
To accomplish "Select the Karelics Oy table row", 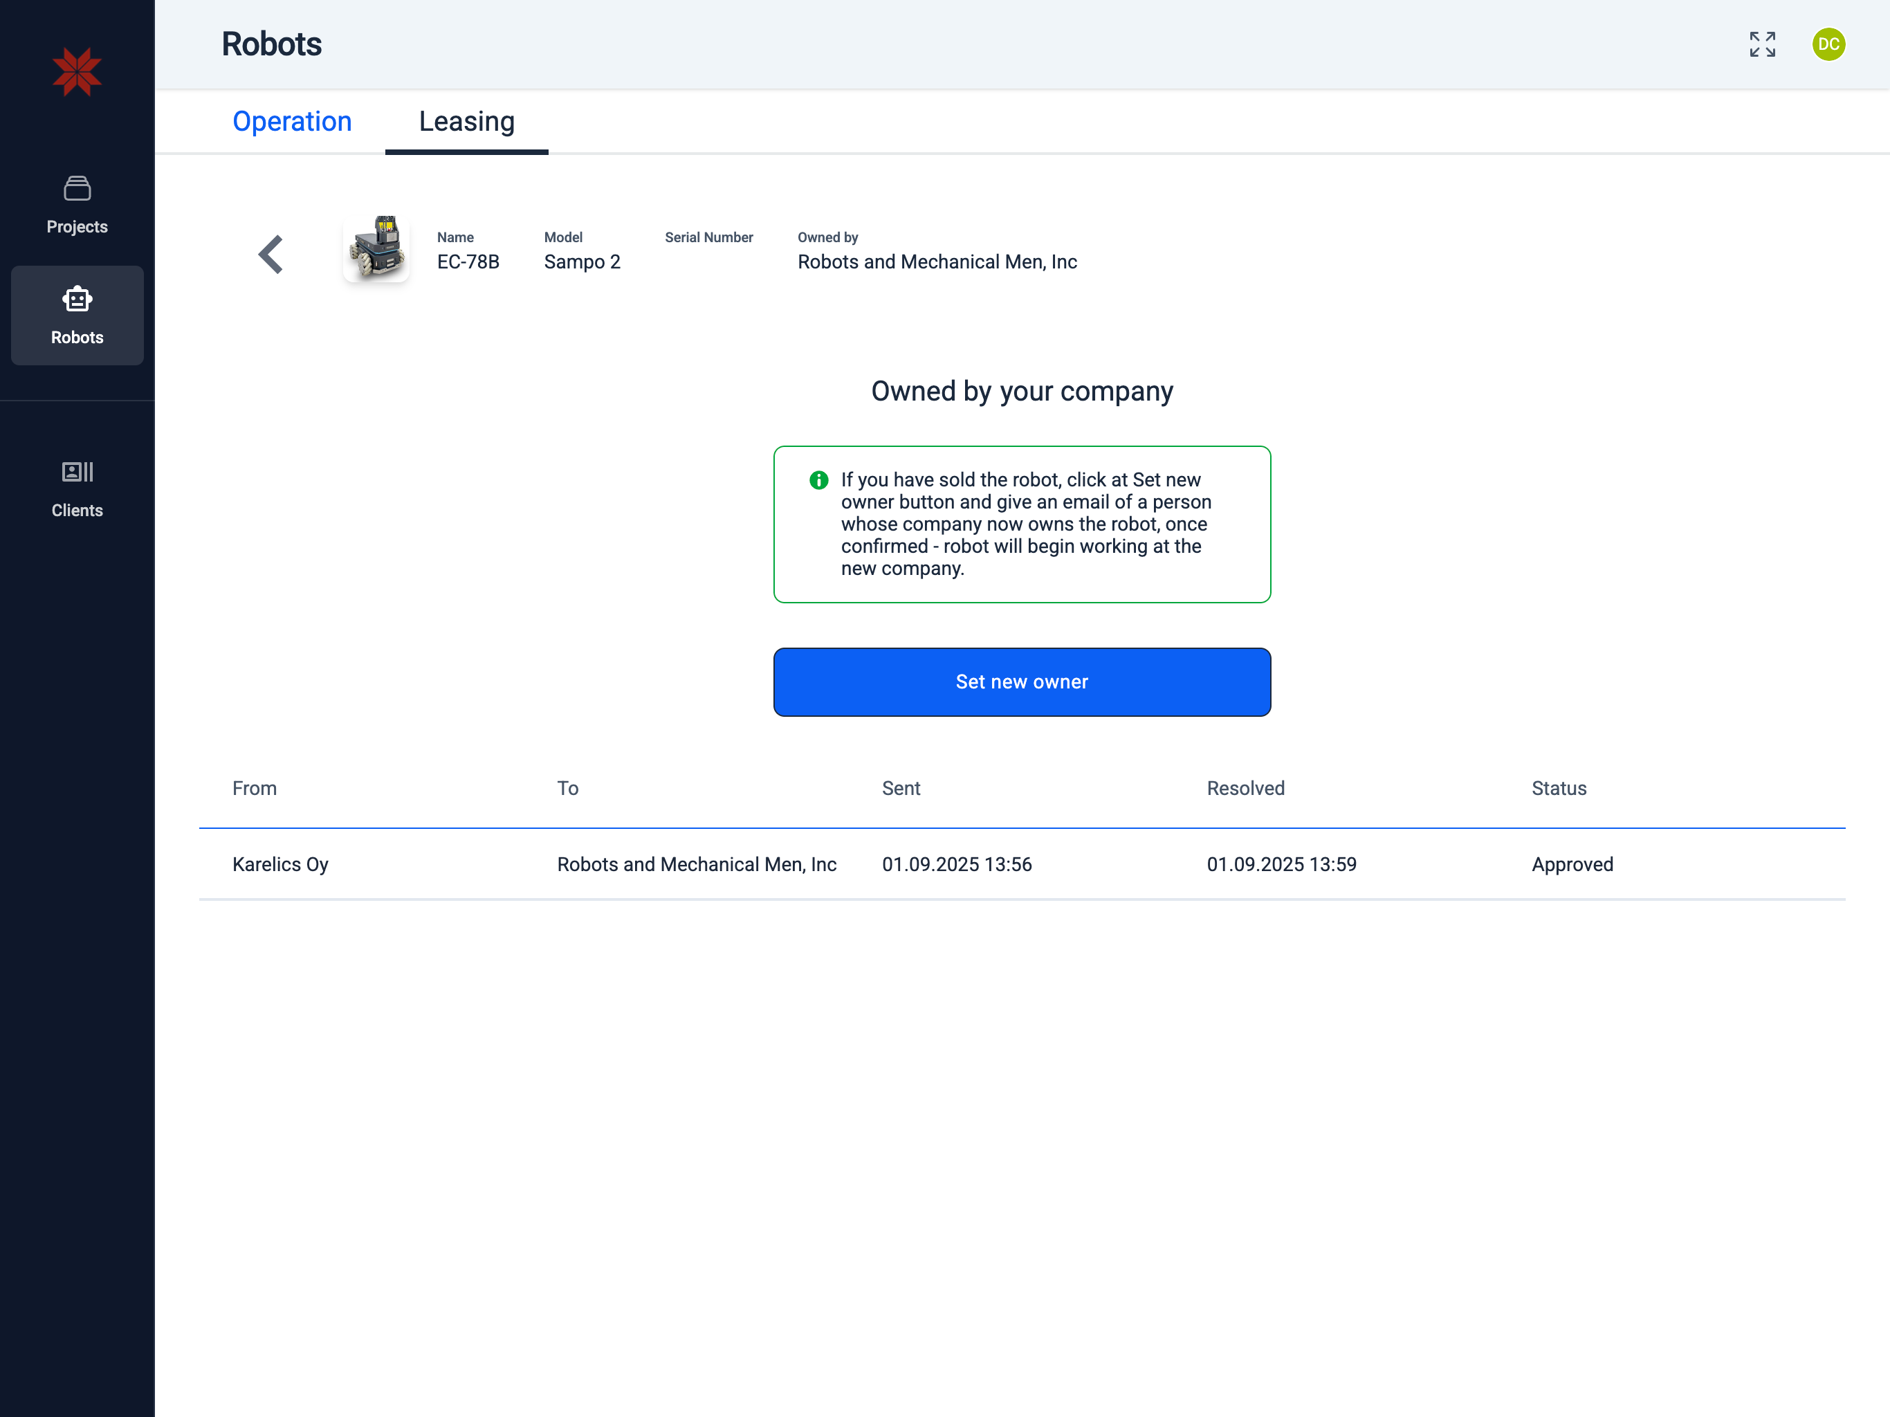I will point(280,864).
